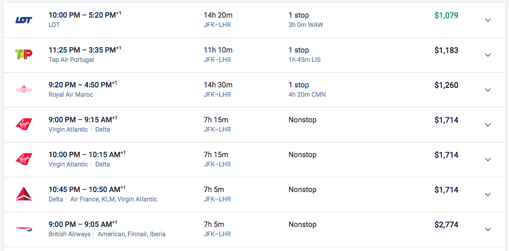Select the 11h 10m flight duration text
Screen dimensions: 509x251
pos(218,50)
